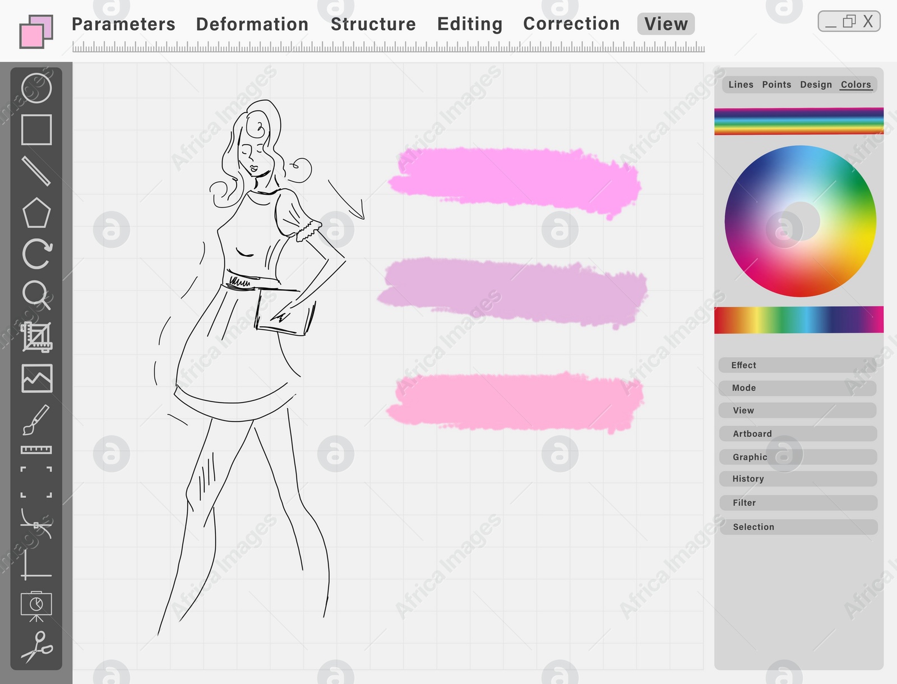Click the Image placeholder tool
Viewport: 897px width, 684px height.
pyautogui.click(x=37, y=378)
